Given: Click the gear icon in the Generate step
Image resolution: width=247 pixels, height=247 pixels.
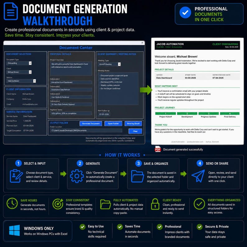Looking at the screenshot, I should [x=77, y=176].
